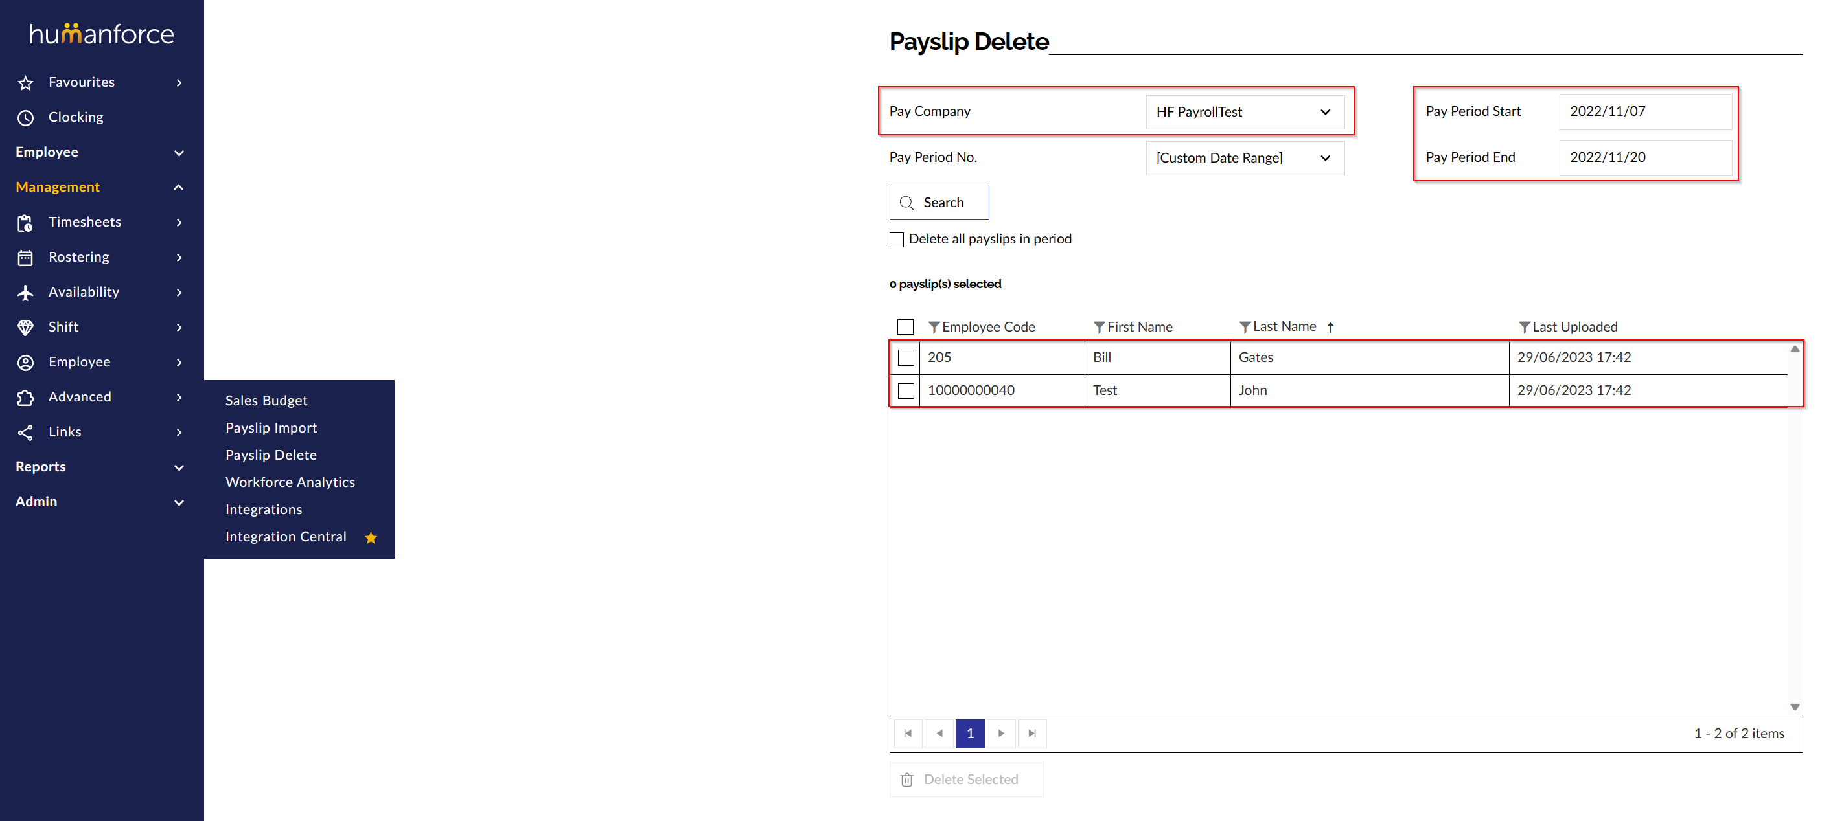Select the Clocking clock icon
1844x821 pixels.
click(x=26, y=117)
